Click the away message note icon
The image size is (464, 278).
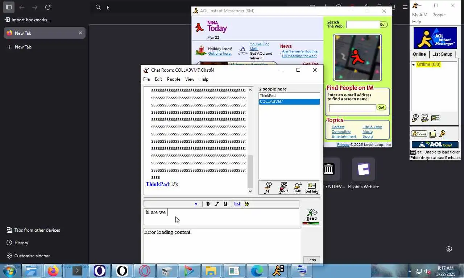point(433,134)
